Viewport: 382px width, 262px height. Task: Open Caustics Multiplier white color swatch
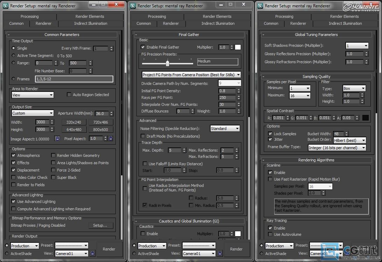click(x=238, y=234)
